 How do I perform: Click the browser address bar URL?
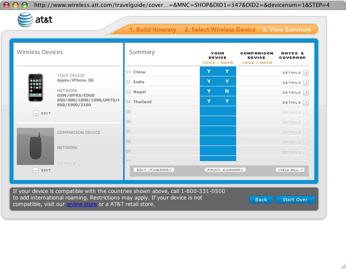pos(182,5)
